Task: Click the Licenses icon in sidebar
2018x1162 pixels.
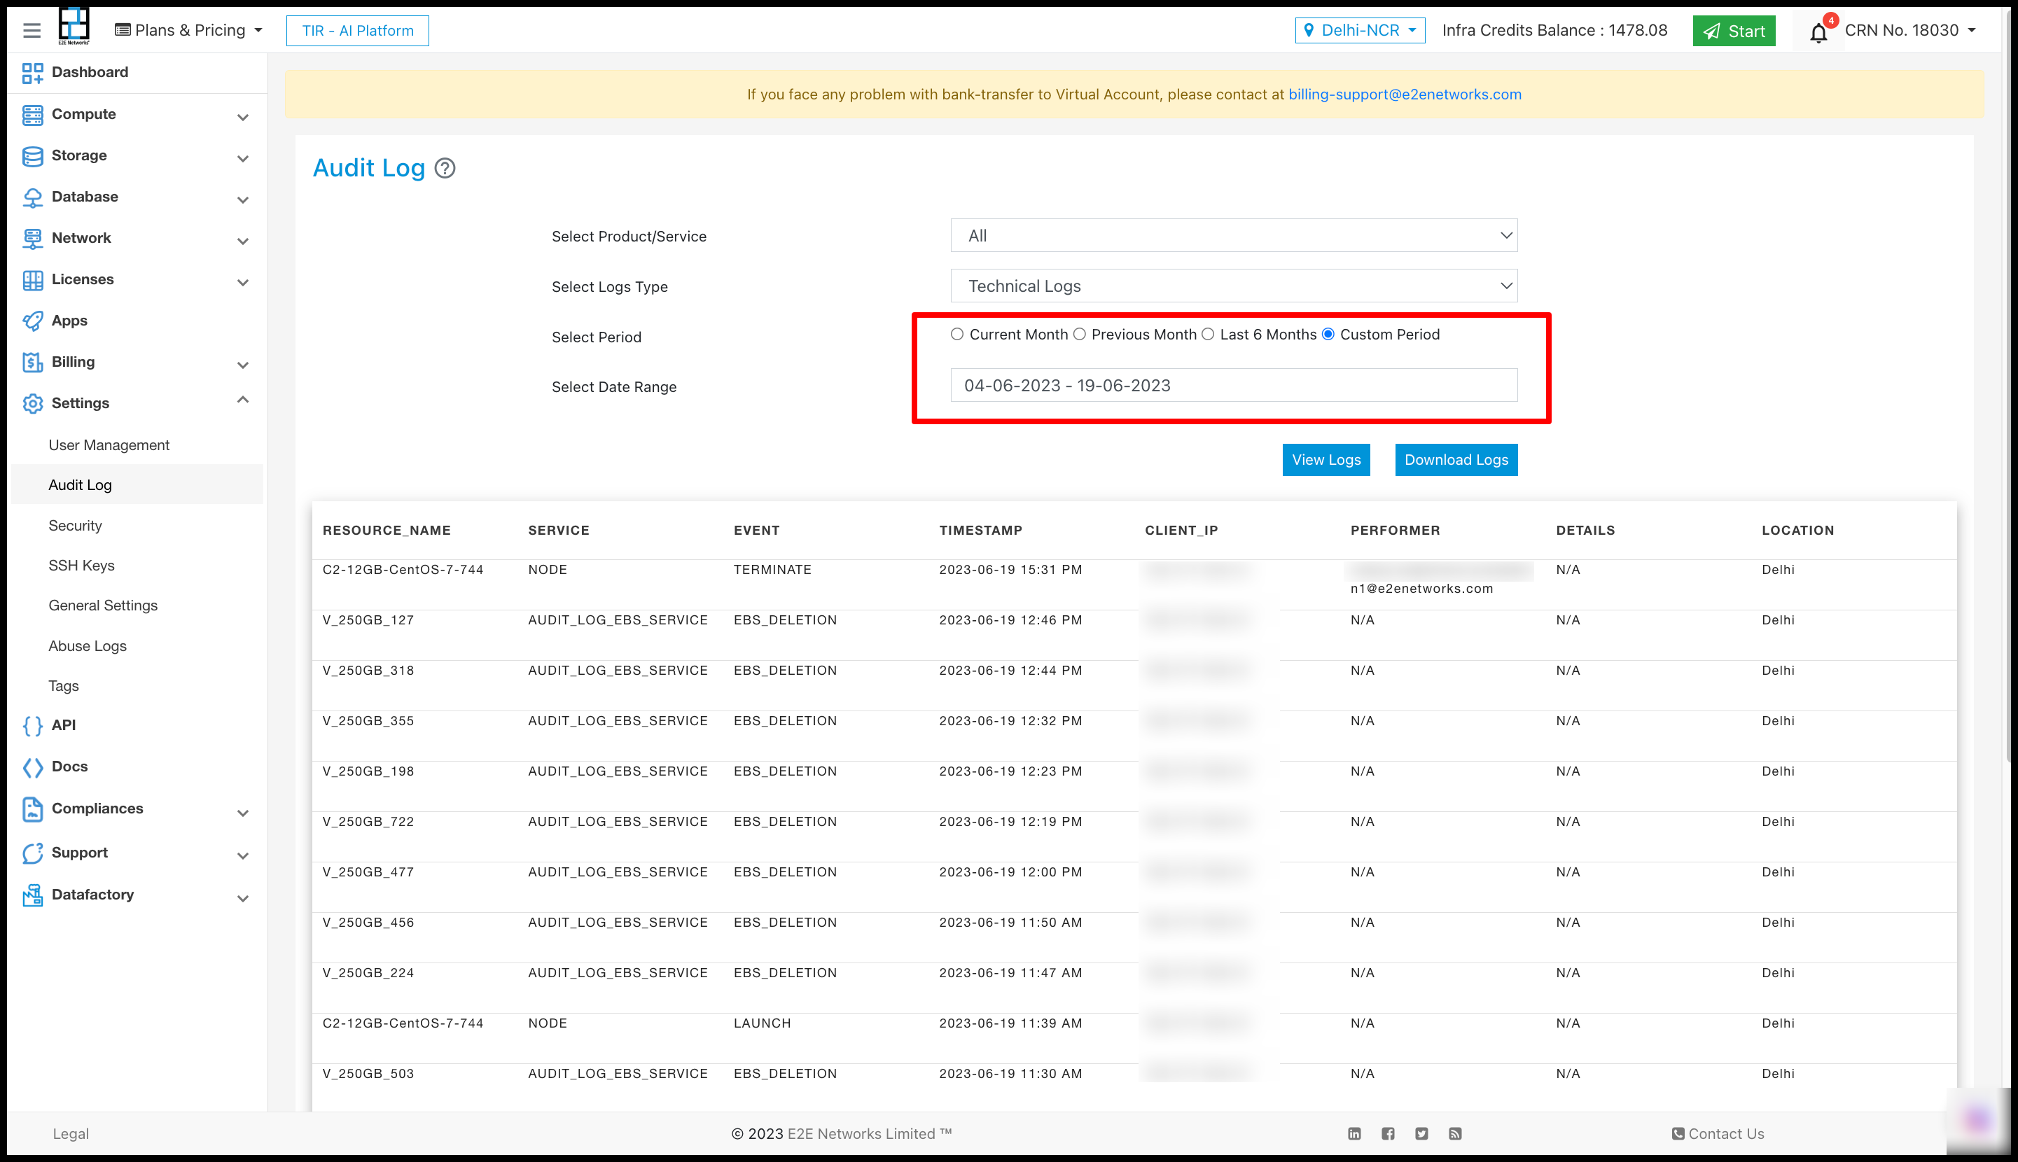Action: tap(33, 280)
